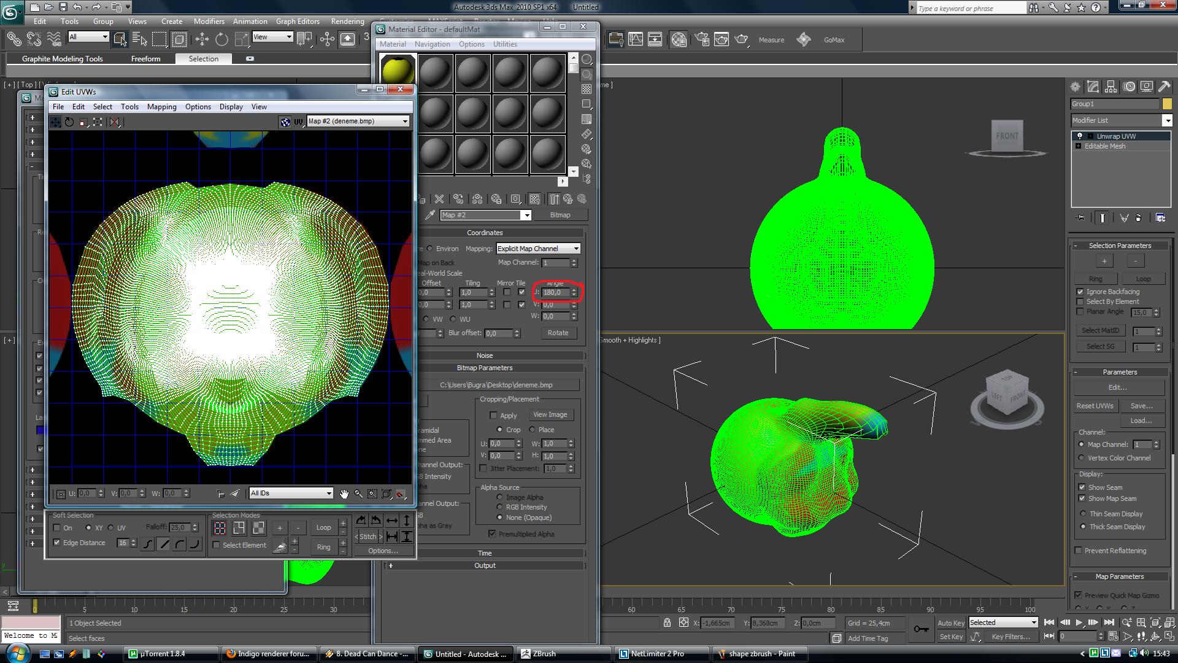Select UV soft selection radio button
Viewport: 1178px width, 663px height.
tap(110, 528)
